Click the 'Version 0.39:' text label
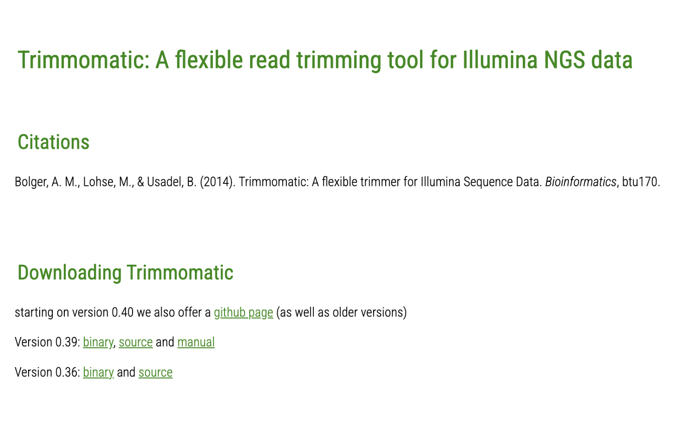This screenshot has width=673, height=435. point(47,342)
